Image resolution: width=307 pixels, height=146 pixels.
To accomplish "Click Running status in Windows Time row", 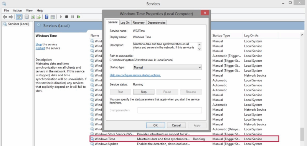I will click(199, 139).
